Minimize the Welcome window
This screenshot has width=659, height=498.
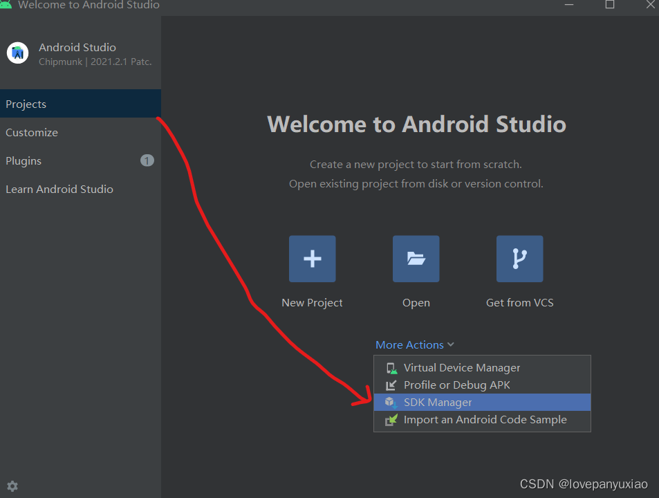point(569,4)
